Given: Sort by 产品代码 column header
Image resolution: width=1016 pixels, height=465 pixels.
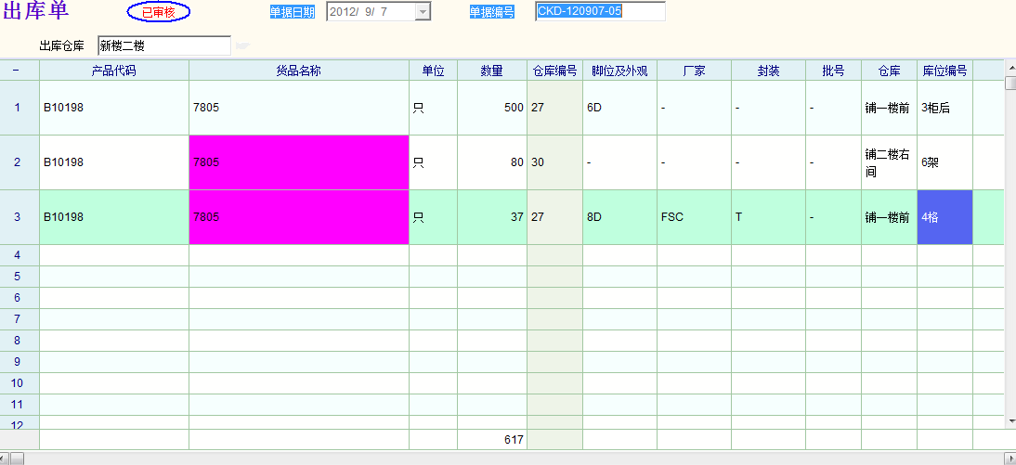Looking at the screenshot, I should 113,71.
